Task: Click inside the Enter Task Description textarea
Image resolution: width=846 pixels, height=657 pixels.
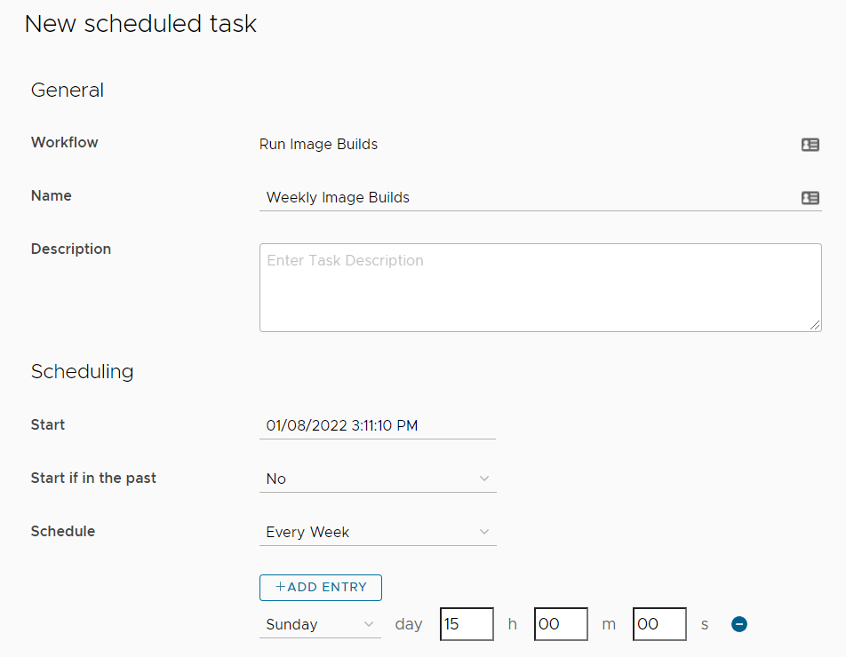Action: pyautogui.click(x=539, y=288)
